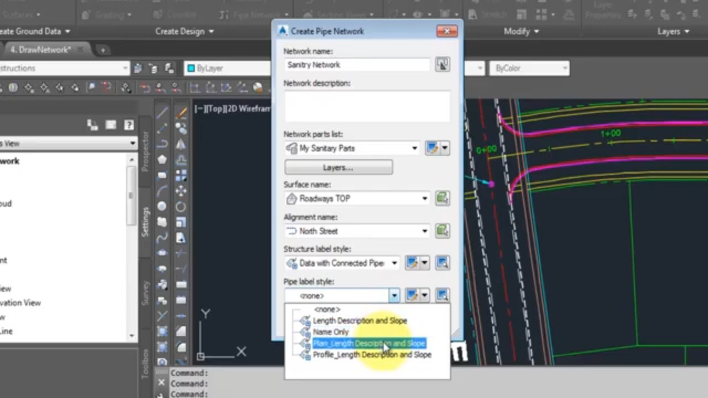Expand the Layers ribbon panel
708x398 pixels.
tap(673, 32)
